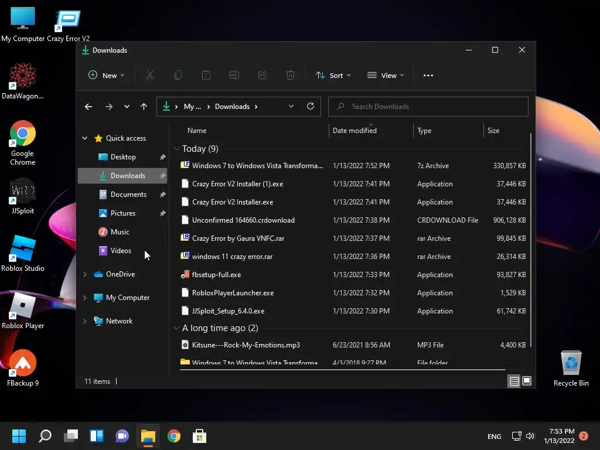Refresh the Downloads folder
This screenshot has width=600, height=450.
311,107
